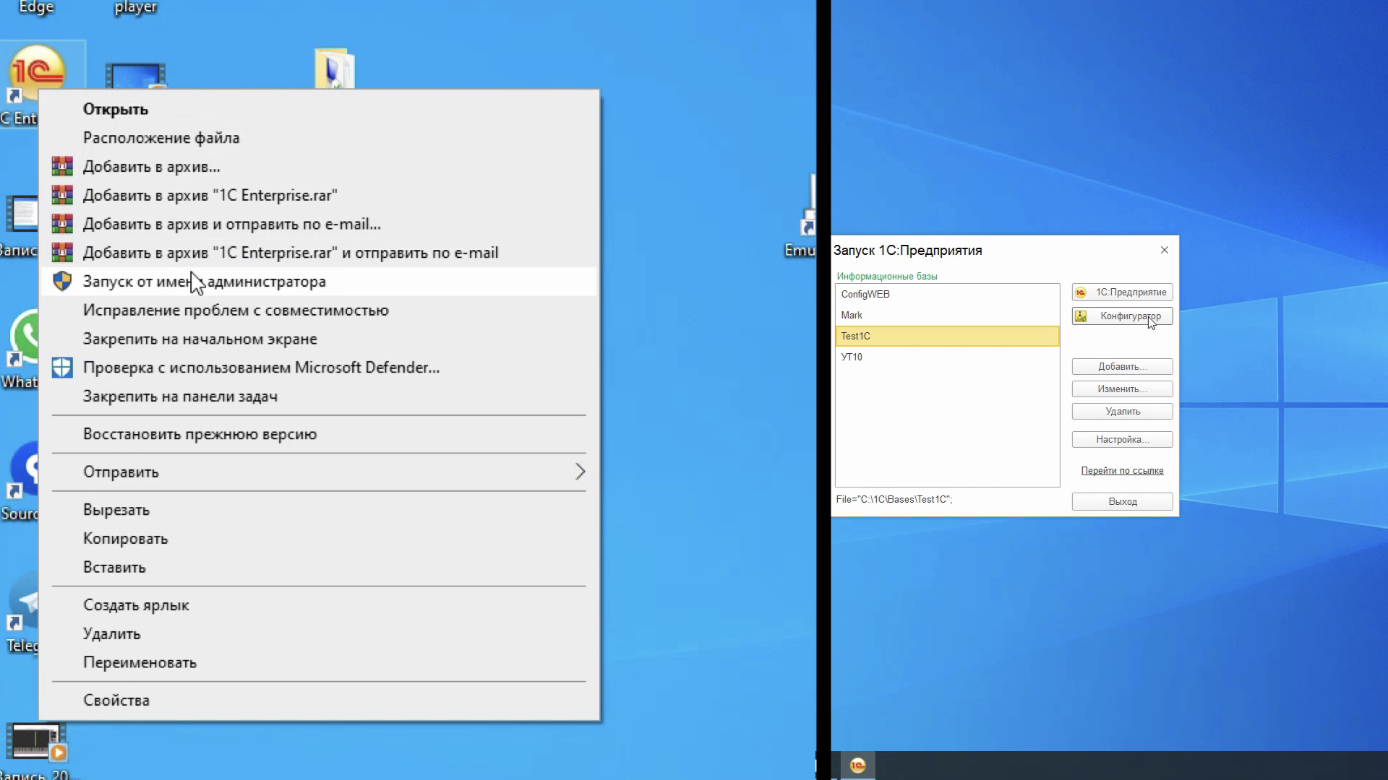Close the "Запуск 1С:Предприятия" window
1388x780 pixels.
tap(1164, 250)
